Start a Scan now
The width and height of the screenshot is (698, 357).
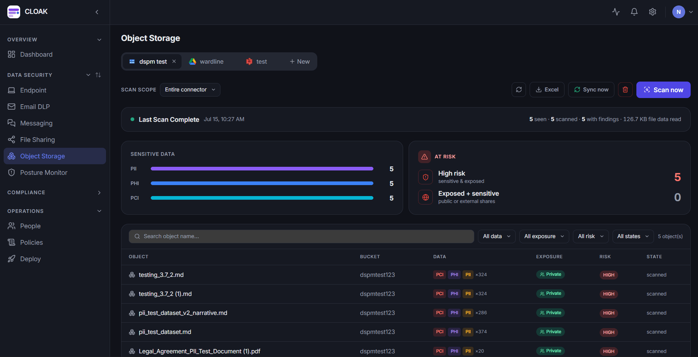point(663,90)
